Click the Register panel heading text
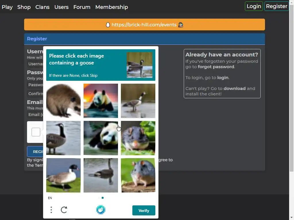The image size is (294, 220). (37, 39)
